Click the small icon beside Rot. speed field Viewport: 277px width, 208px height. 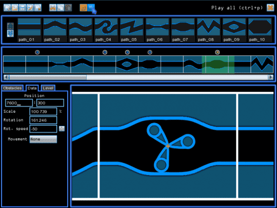[62, 129]
